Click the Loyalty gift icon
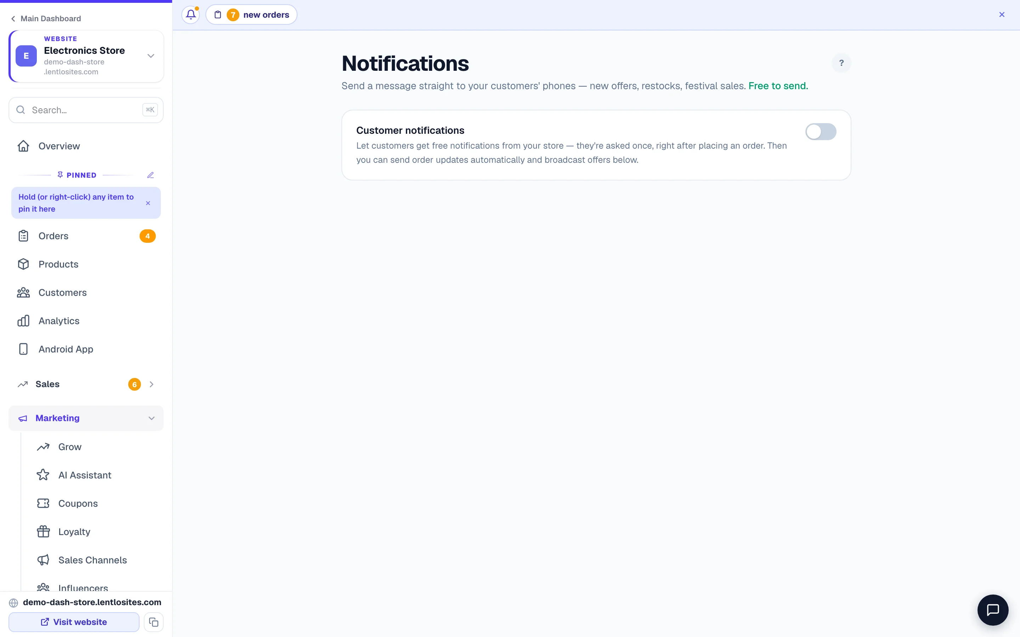 point(43,531)
